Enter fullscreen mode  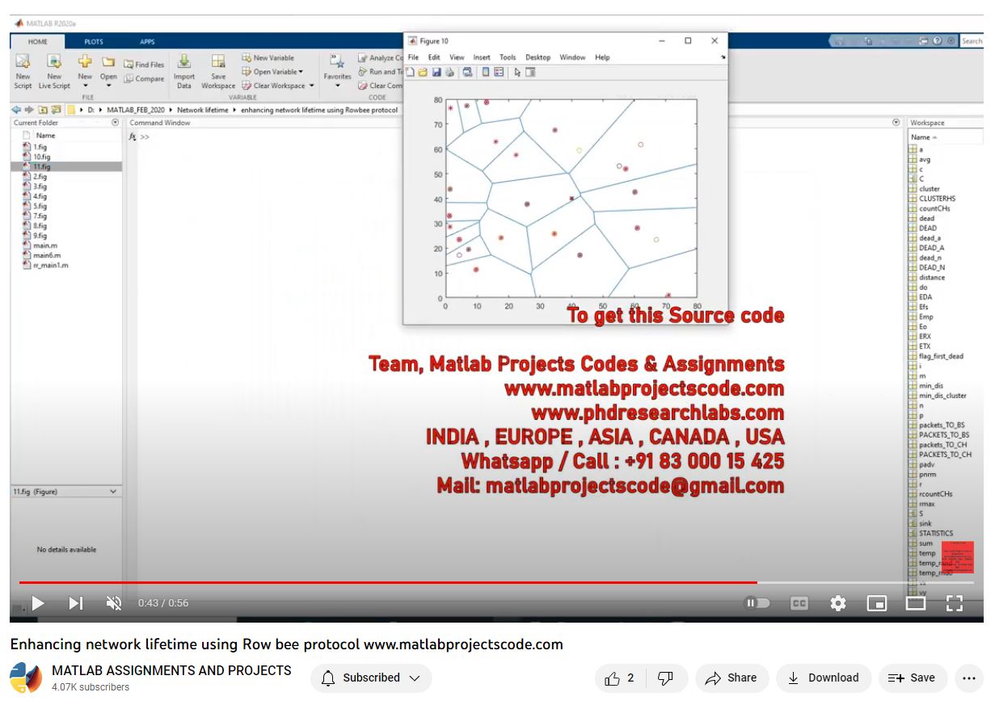(955, 603)
